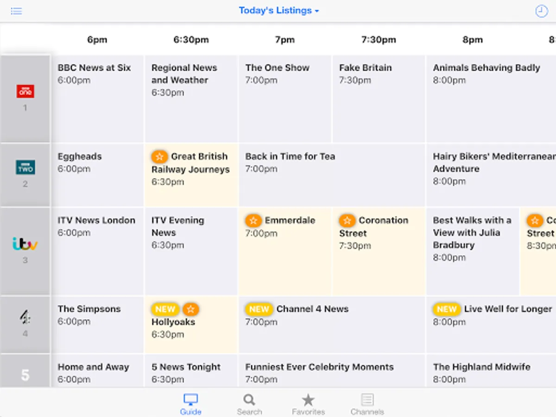Screen dimensions: 556x417
Task: Toggle the favorite star on Emmerdale
Action: point(253,221)
